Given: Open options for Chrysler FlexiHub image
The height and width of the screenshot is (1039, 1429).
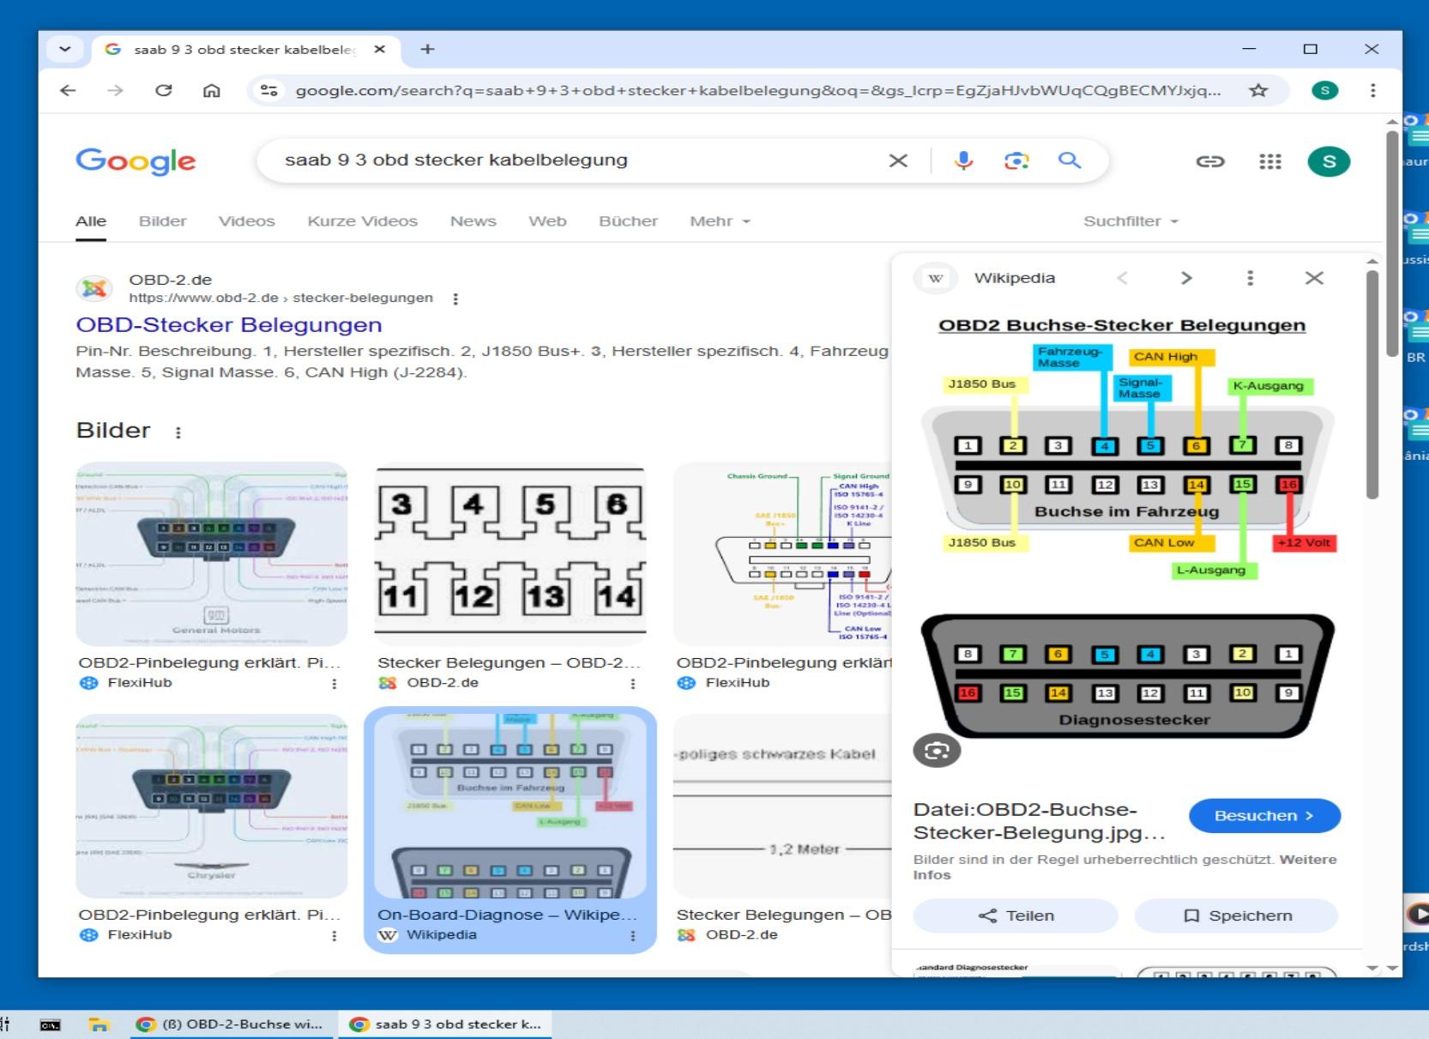Looking at the screenshot, I should point(334,936).
